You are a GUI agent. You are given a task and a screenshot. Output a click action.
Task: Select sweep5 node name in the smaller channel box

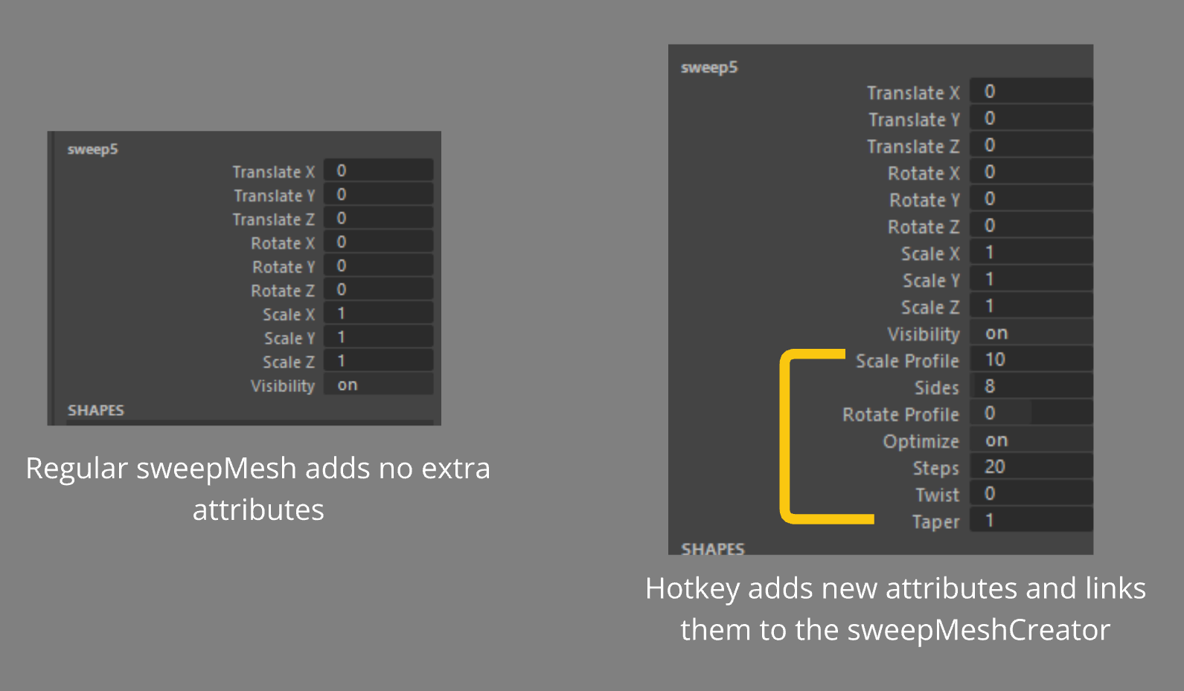coord(93,150)
